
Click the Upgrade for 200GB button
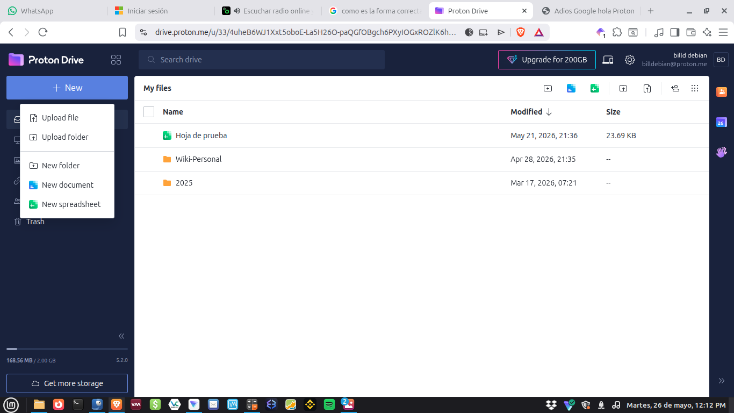point(547,60)
